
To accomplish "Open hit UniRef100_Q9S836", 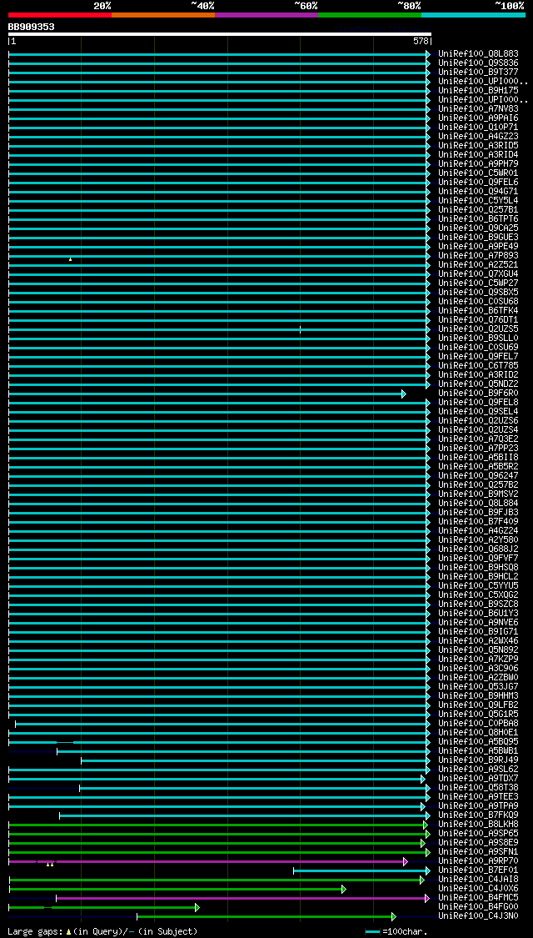I will click(x=478, y=63).
